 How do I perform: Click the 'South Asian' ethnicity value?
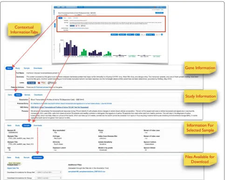coord(58,144)
